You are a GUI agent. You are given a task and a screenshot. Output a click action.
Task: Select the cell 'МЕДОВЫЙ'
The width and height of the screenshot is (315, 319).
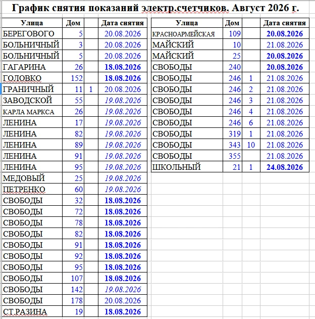coord(32,178)
